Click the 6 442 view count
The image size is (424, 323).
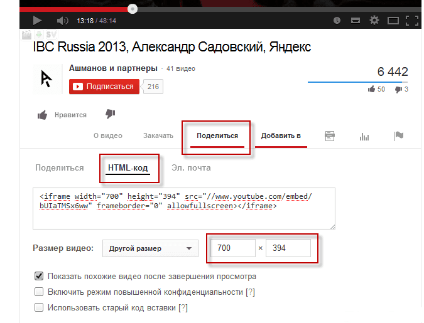[x=393, y=72]
